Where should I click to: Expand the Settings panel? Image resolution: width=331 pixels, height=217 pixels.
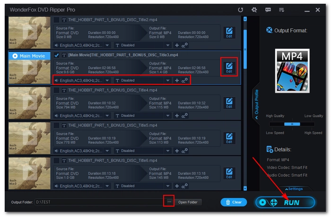294,189
